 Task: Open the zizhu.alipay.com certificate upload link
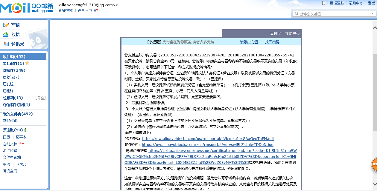211,157
